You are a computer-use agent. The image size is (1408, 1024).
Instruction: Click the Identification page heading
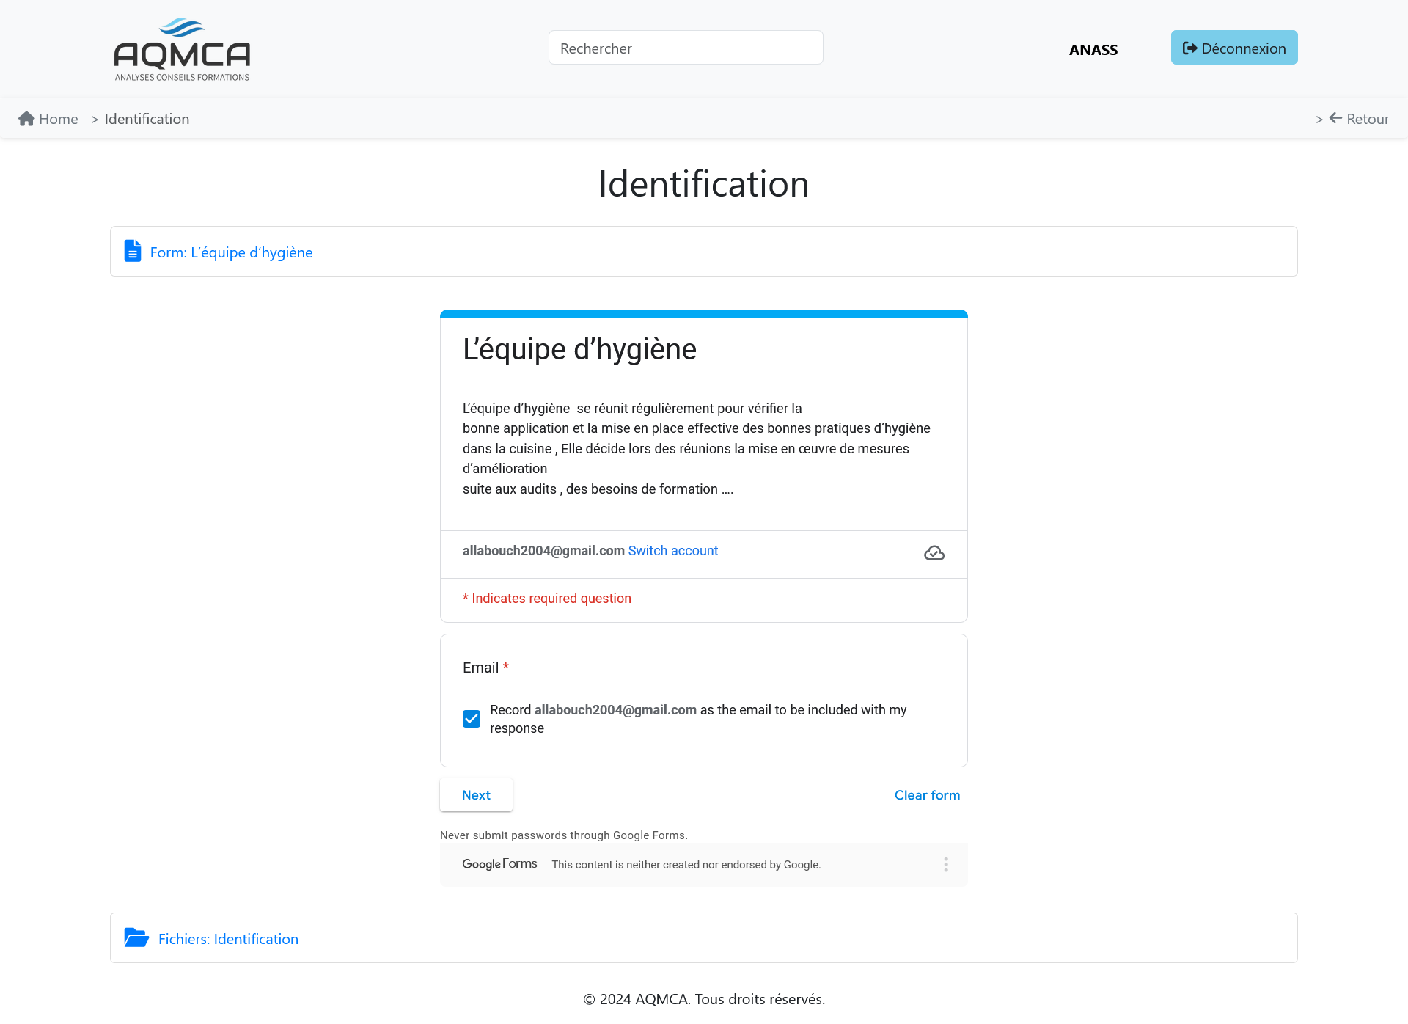pos(704,183)
